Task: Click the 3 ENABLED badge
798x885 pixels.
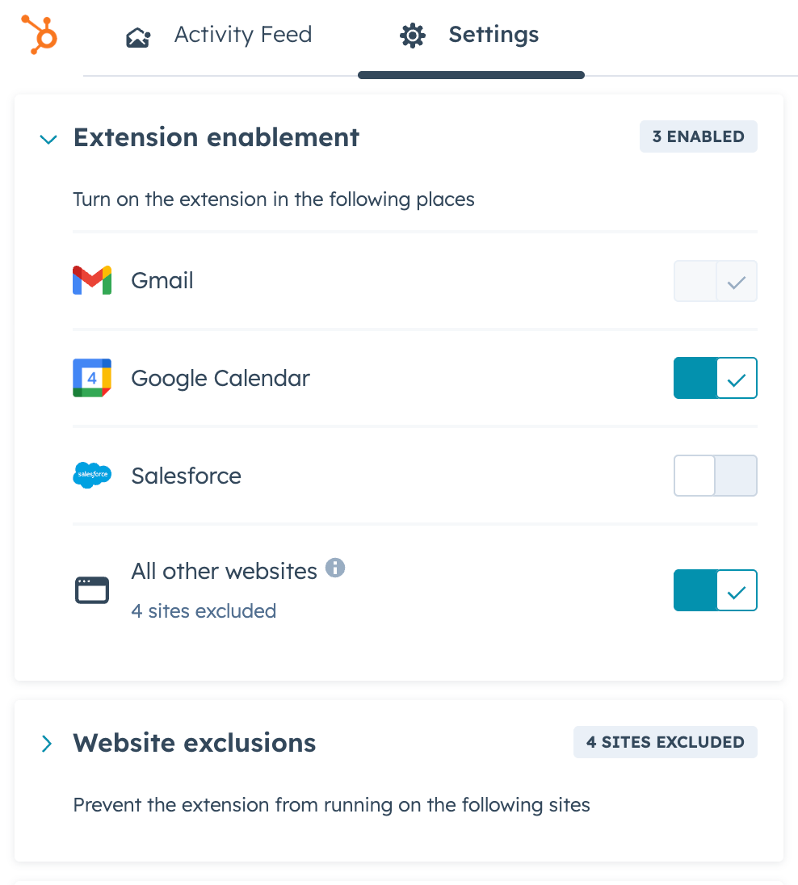Action: click(698, 136)
